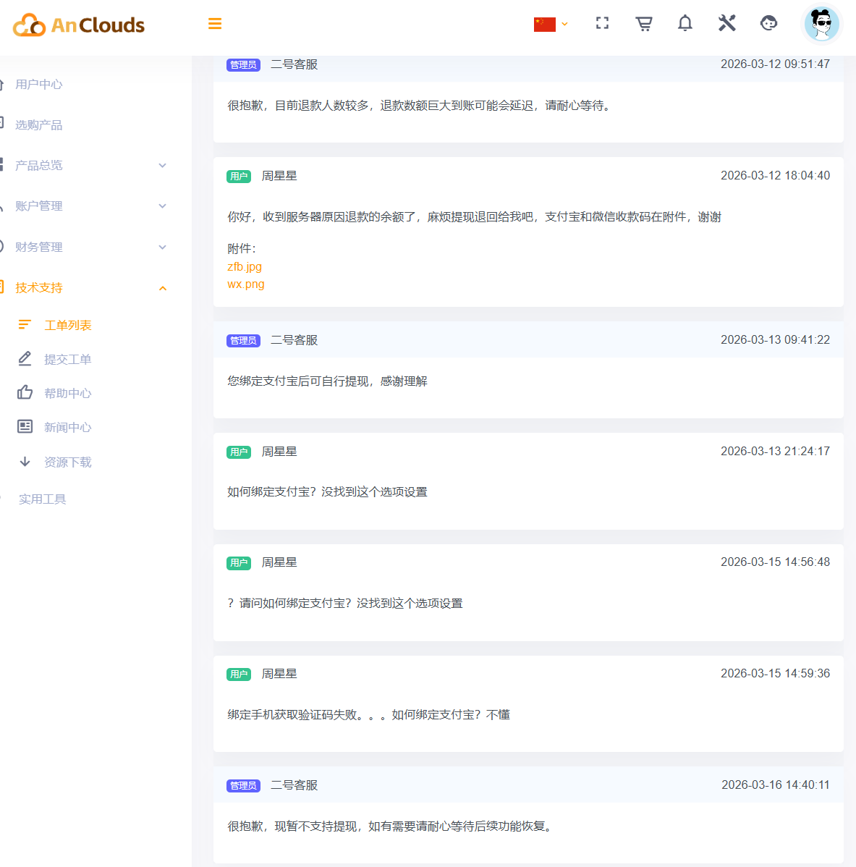Open 资源下载 submenu item
This screenshot has height=867, width=856.
pos(67,462)
